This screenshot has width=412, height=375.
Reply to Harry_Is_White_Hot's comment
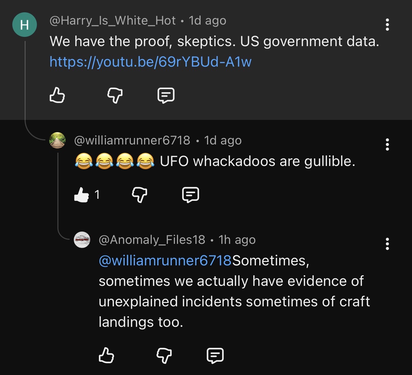[x=166, y=95]
